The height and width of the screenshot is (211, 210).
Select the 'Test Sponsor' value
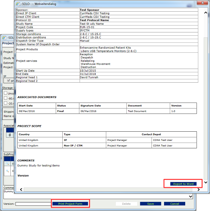coord(89,10)
